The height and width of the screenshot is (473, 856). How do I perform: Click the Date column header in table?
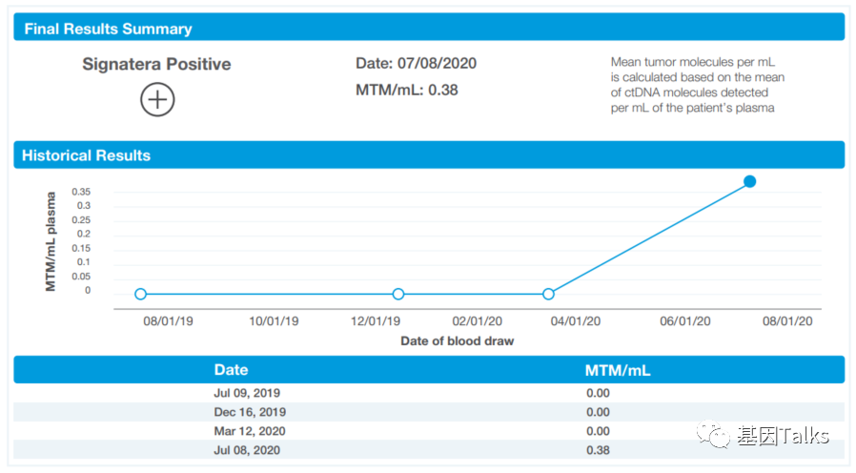pos(231,370)
